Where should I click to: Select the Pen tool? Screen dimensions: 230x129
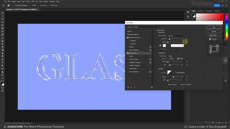tap(3, 59)
